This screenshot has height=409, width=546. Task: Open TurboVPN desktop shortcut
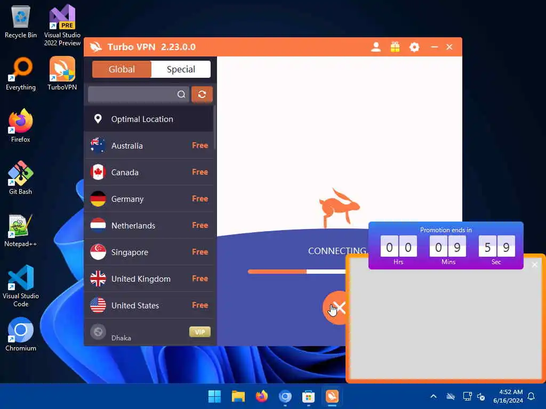click(62, 73)
